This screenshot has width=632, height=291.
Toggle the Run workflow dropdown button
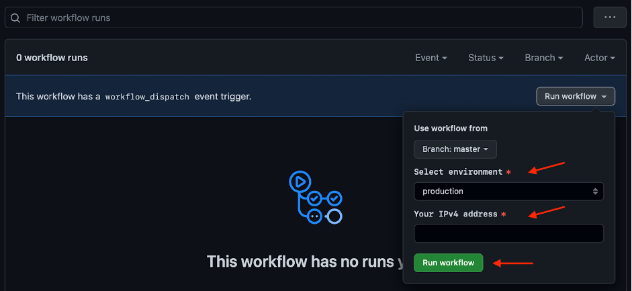576,96
